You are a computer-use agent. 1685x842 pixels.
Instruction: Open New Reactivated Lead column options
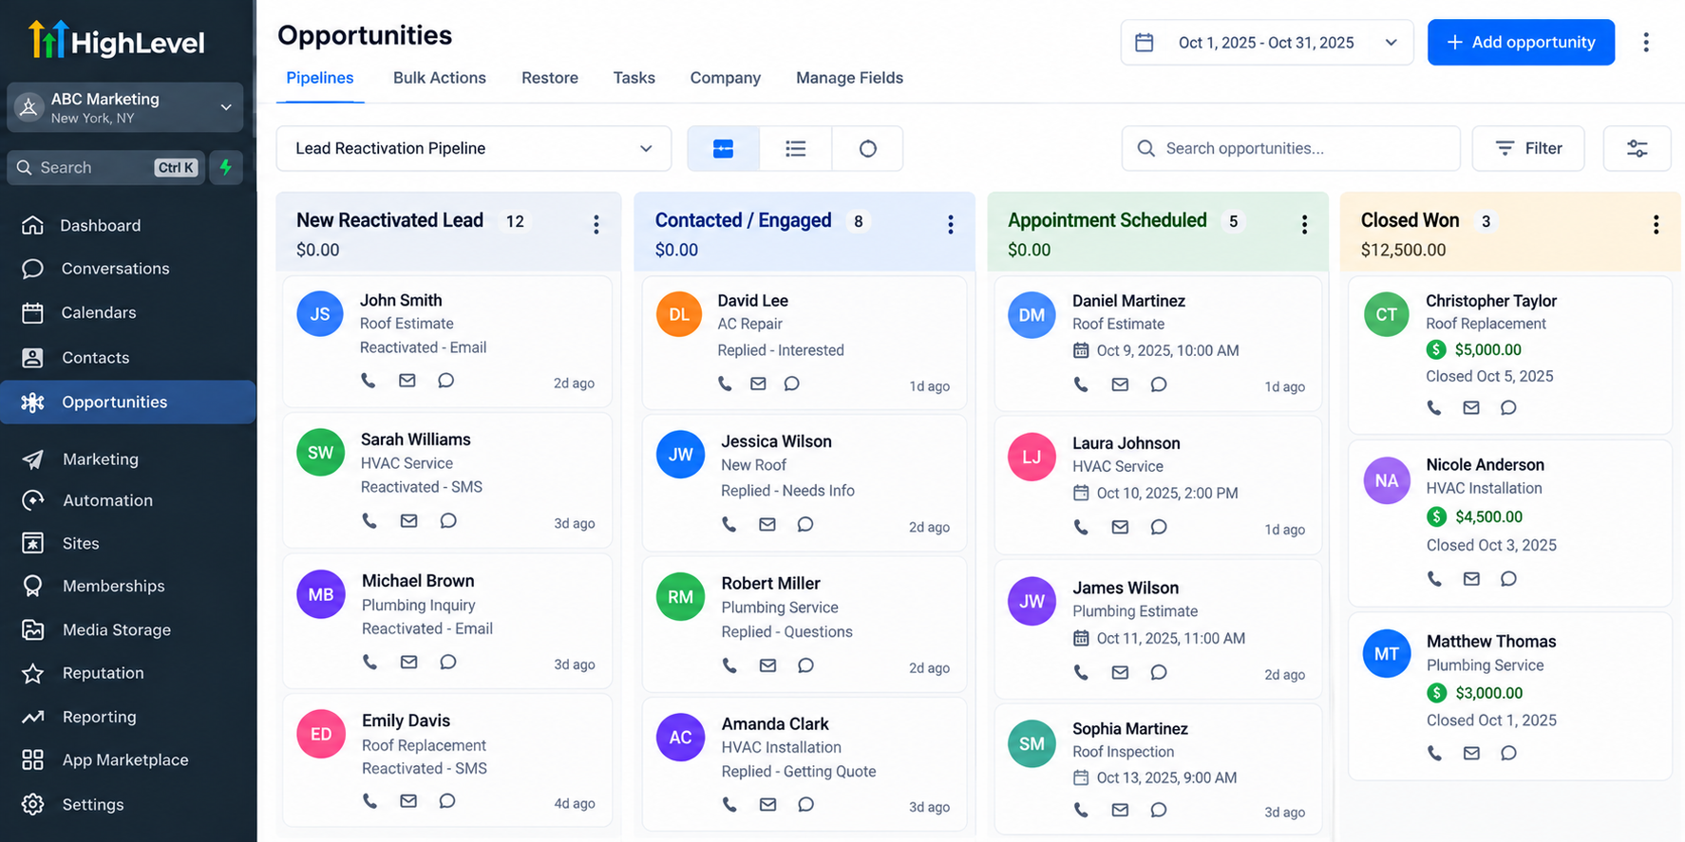pyautogui.click(x=596, y=224)
